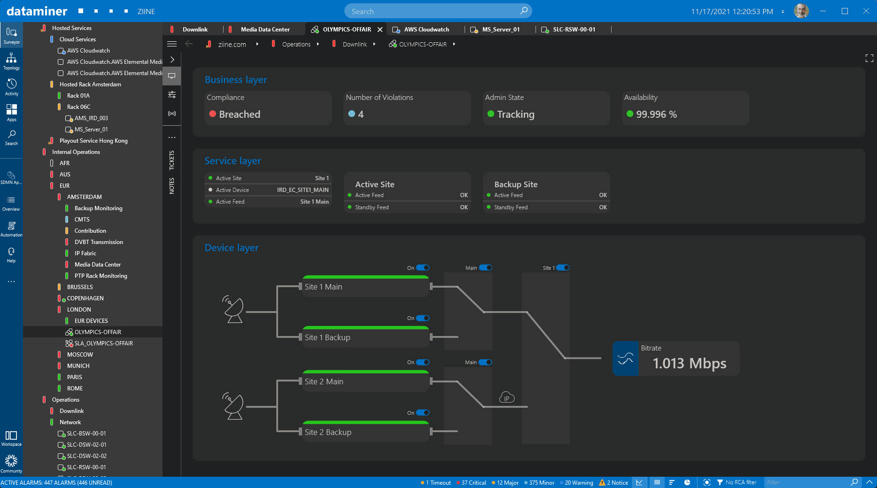Screen dimensions: 877x488
Task: Select the sliders data view icon
Action: pos(172,94)
